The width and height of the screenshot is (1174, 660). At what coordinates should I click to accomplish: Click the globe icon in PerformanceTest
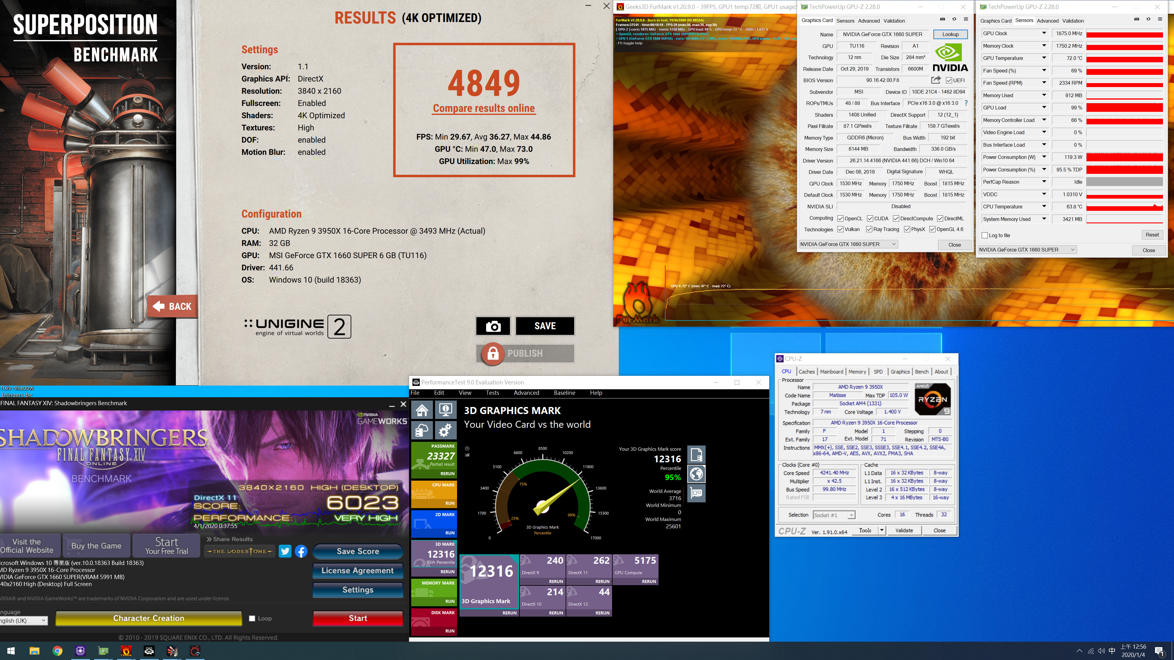point(696,474)
